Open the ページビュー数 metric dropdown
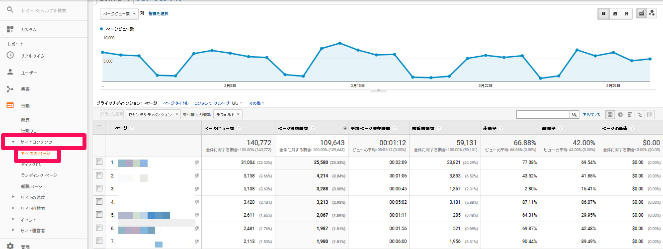663x249 pixels. pos(119,14)
